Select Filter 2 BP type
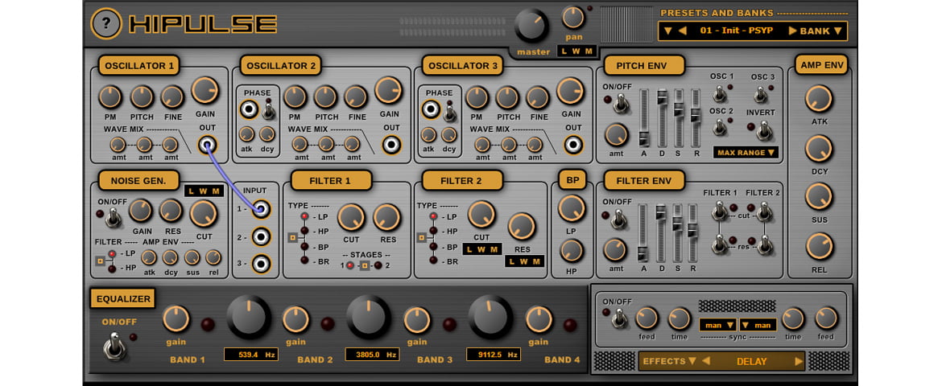 tap(434, 247)
